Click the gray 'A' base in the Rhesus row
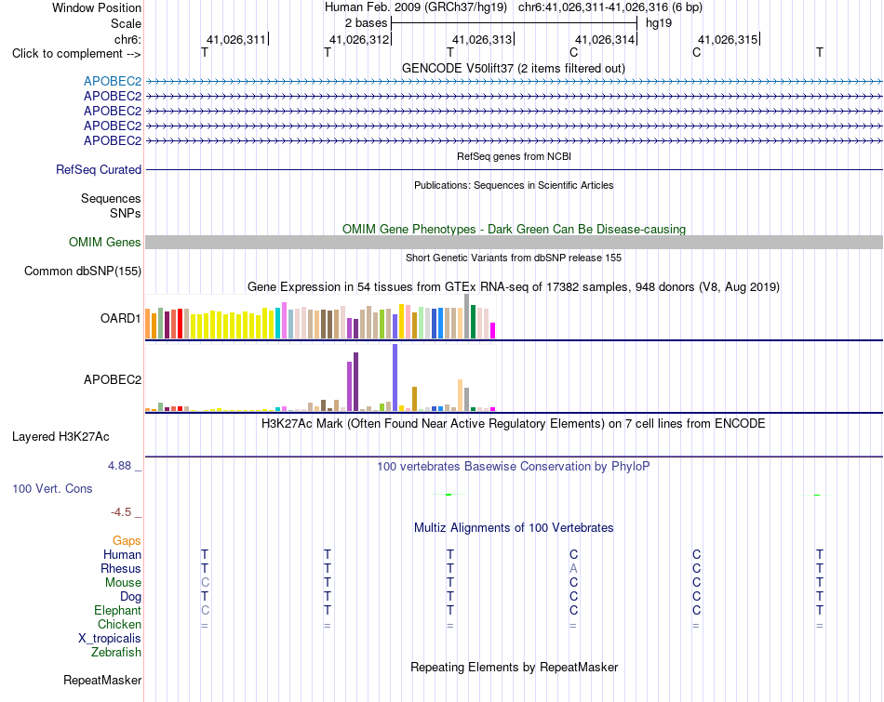This screenshot has height=702, width=884. [573, 568]
